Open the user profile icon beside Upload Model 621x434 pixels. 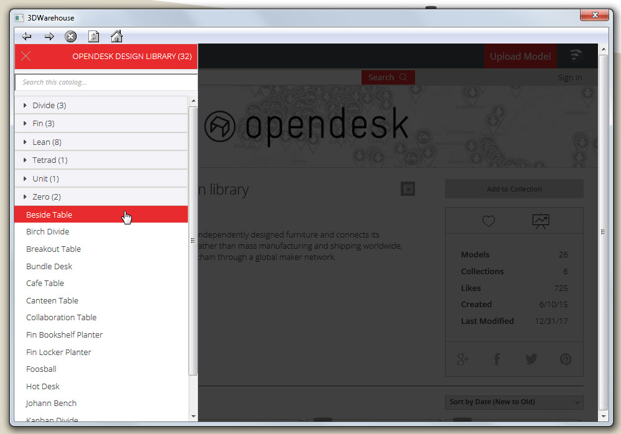[576, 55]
